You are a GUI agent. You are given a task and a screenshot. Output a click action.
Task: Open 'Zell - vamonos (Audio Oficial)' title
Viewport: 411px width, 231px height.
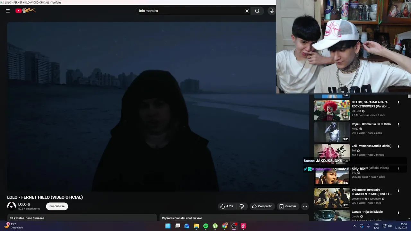pyautogui.click(x=372, y=146)
